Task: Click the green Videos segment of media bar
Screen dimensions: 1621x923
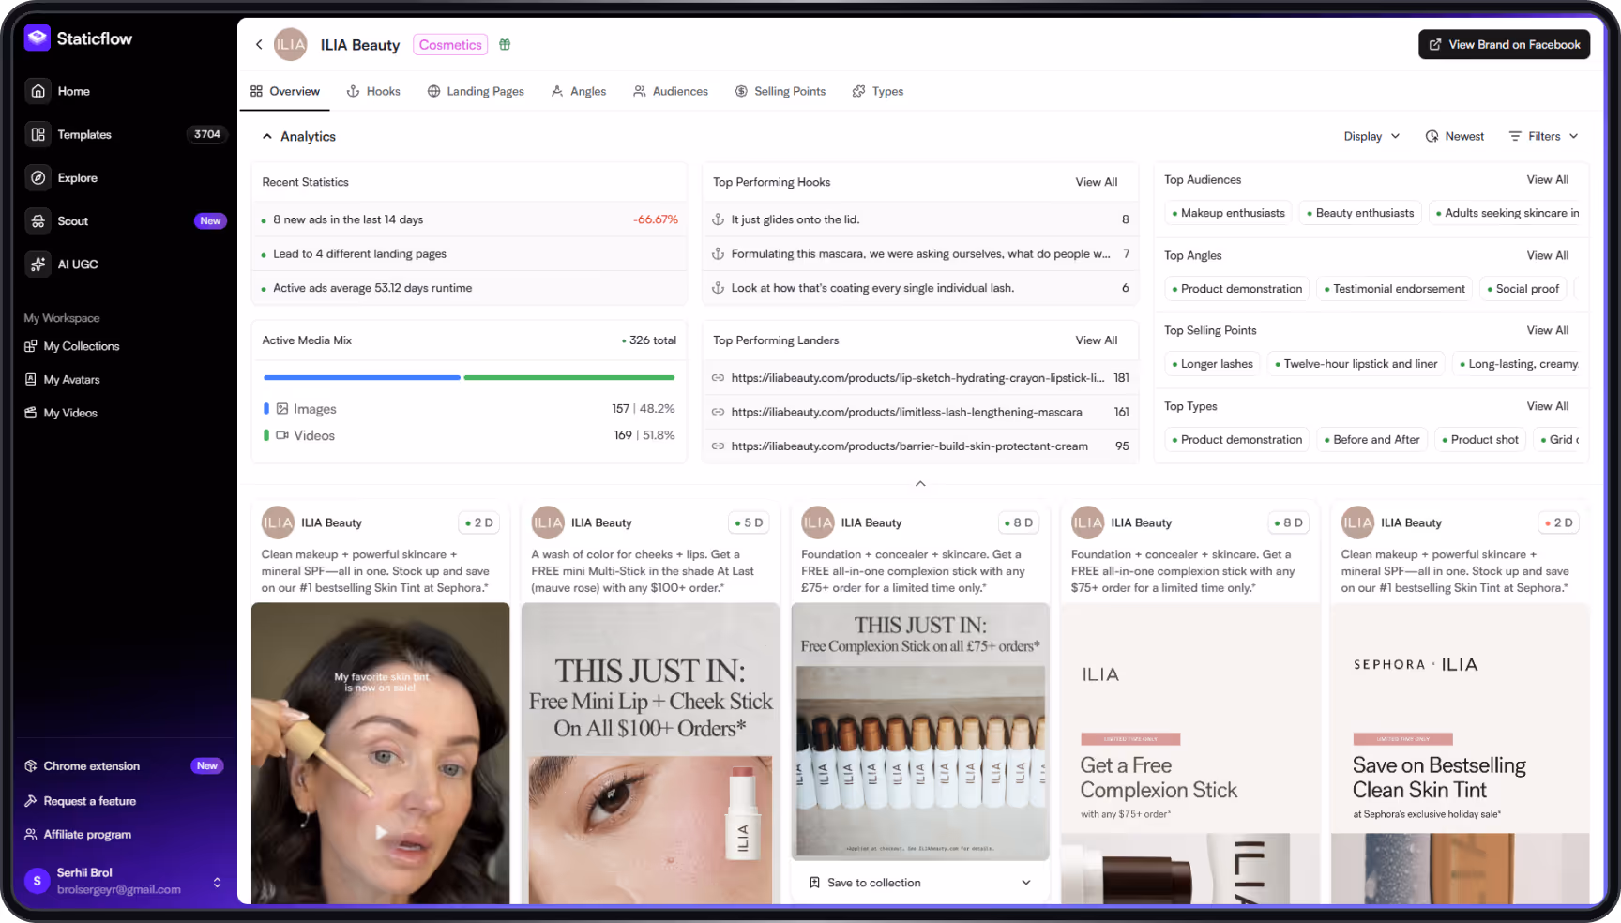Action: (569, 377)
